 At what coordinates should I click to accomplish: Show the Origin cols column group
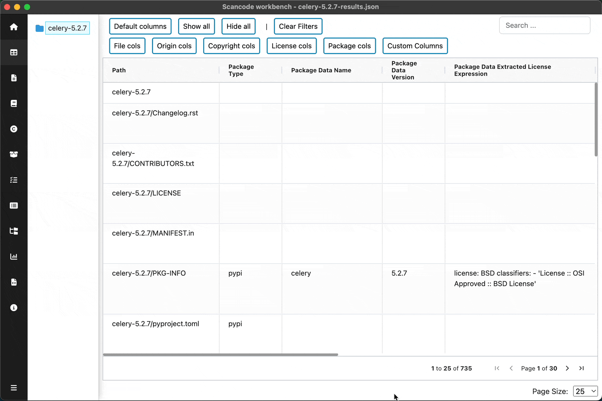pos(174,46)
